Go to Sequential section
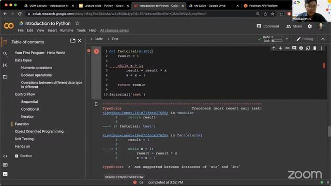 (29, 102)
